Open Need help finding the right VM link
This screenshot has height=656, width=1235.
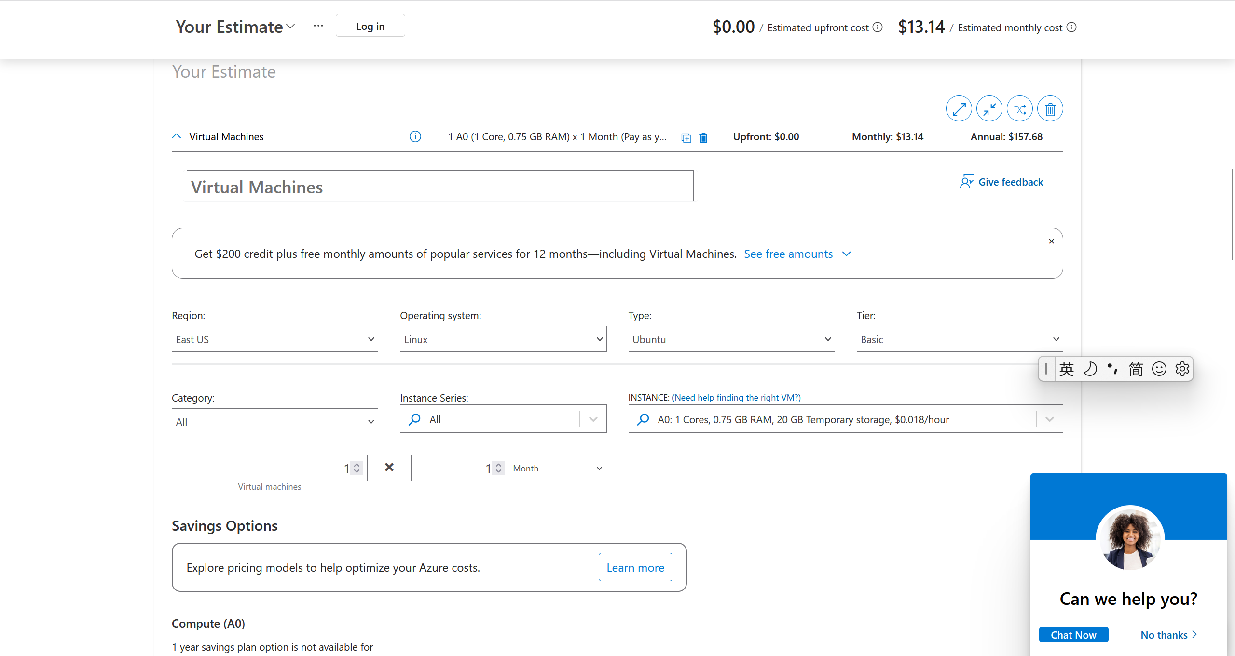[736, 397]
